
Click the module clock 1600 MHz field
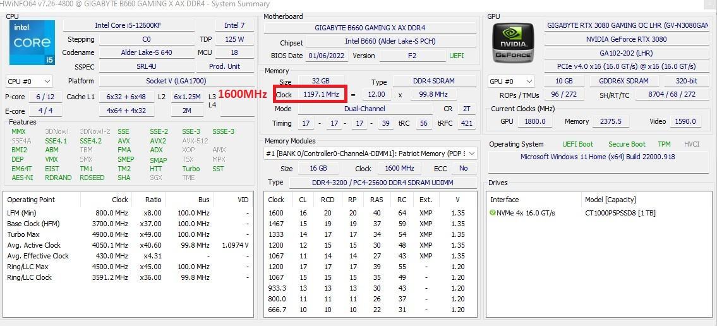click(399, 168)
